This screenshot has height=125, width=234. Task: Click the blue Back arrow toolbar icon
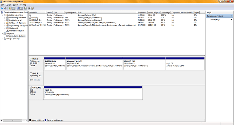point(2,8)
